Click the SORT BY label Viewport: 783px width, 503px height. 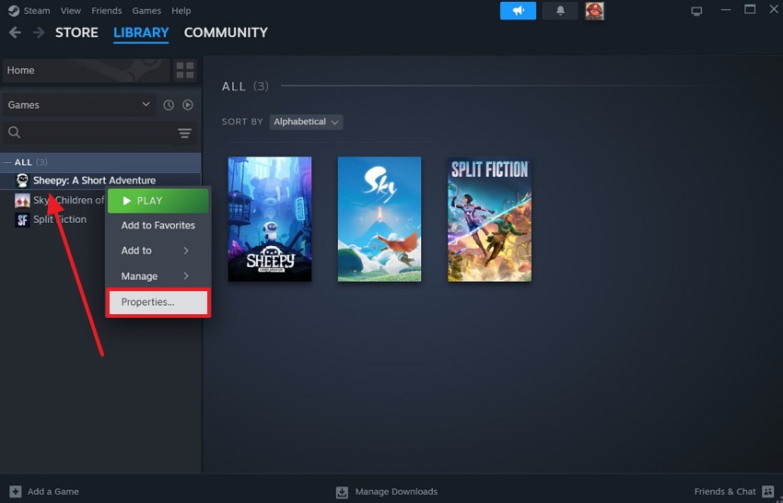242,122
